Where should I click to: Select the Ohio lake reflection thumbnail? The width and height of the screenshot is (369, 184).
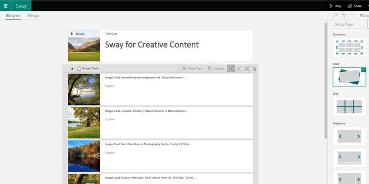coord(84,156)
